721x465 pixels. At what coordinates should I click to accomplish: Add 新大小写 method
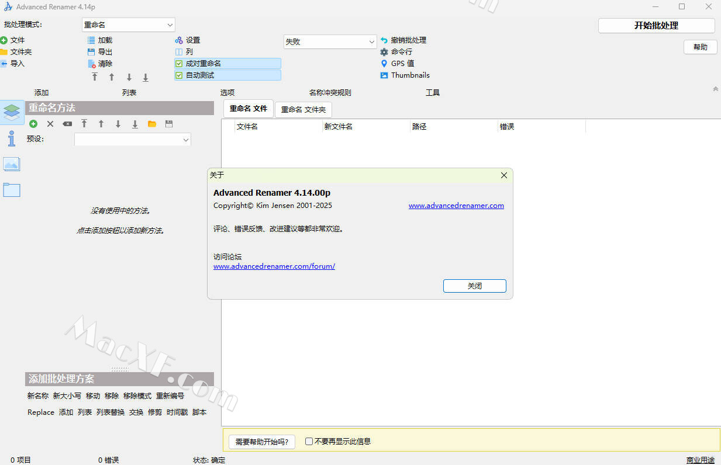pyautogui.click(x=67, y=396)
